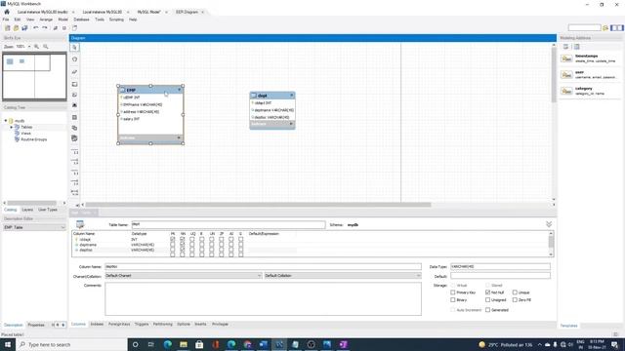
Task: Click the Undo arrow icon
Action: [36, 28]
